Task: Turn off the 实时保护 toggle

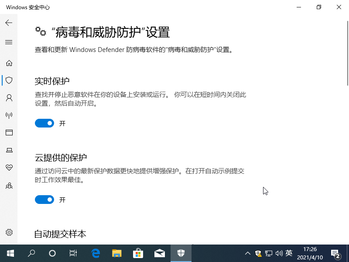Action: (x=44, y=123)
